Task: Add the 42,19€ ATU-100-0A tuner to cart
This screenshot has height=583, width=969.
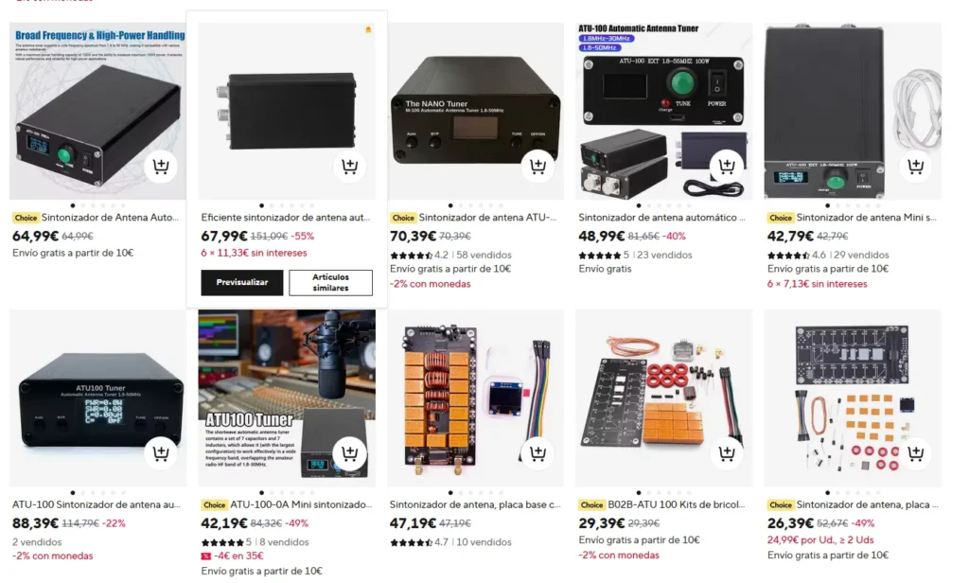Action: tap(349, 453)
